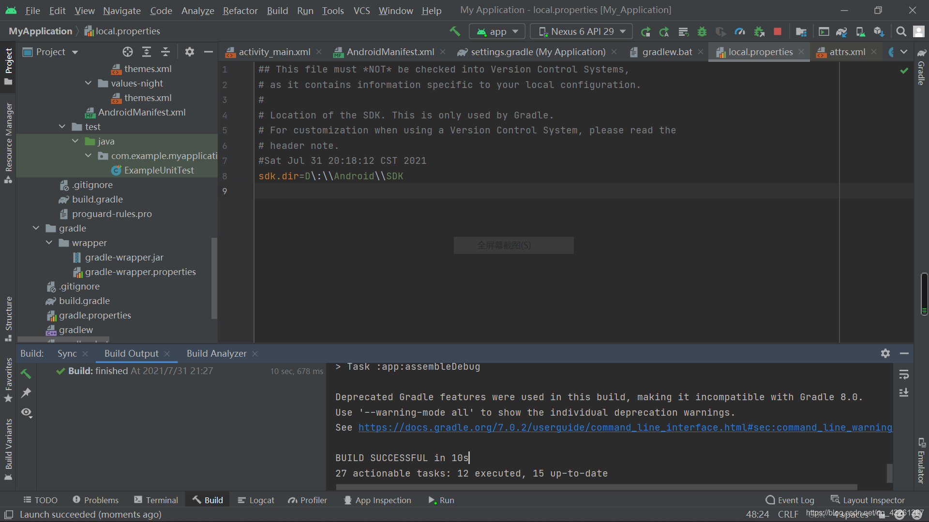The width and height of the screenshot is (929, 522).
Task: Open the Profile app gauge icon
Action: coord(739,32)
